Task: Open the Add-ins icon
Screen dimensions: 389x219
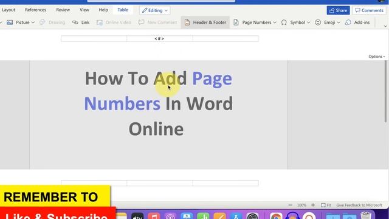Action: tap(348, 23)
